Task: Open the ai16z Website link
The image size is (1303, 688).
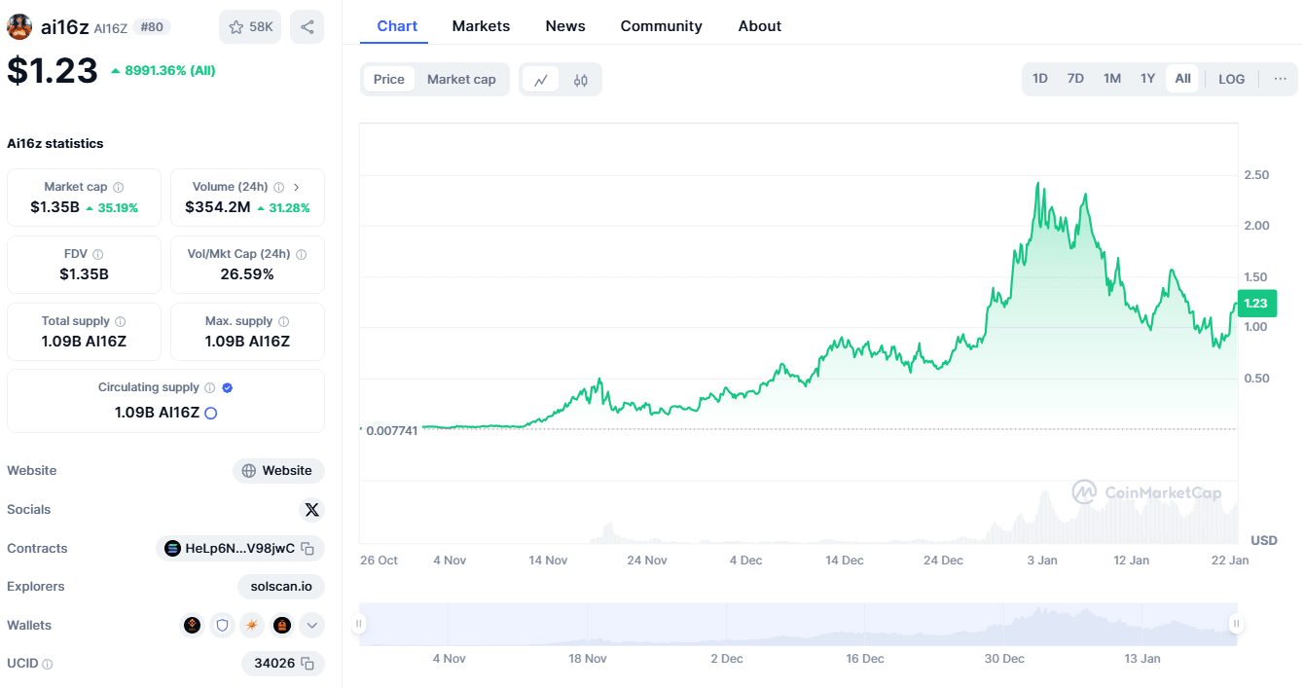Action: tap(278, 471)
